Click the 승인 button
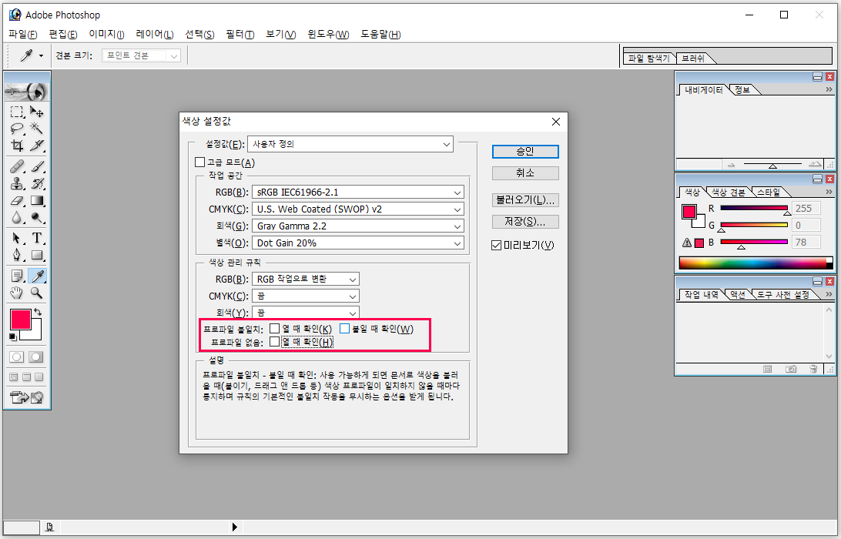This screenshot has height=539, width=841. pyautogui.click(x=525, y=152)
